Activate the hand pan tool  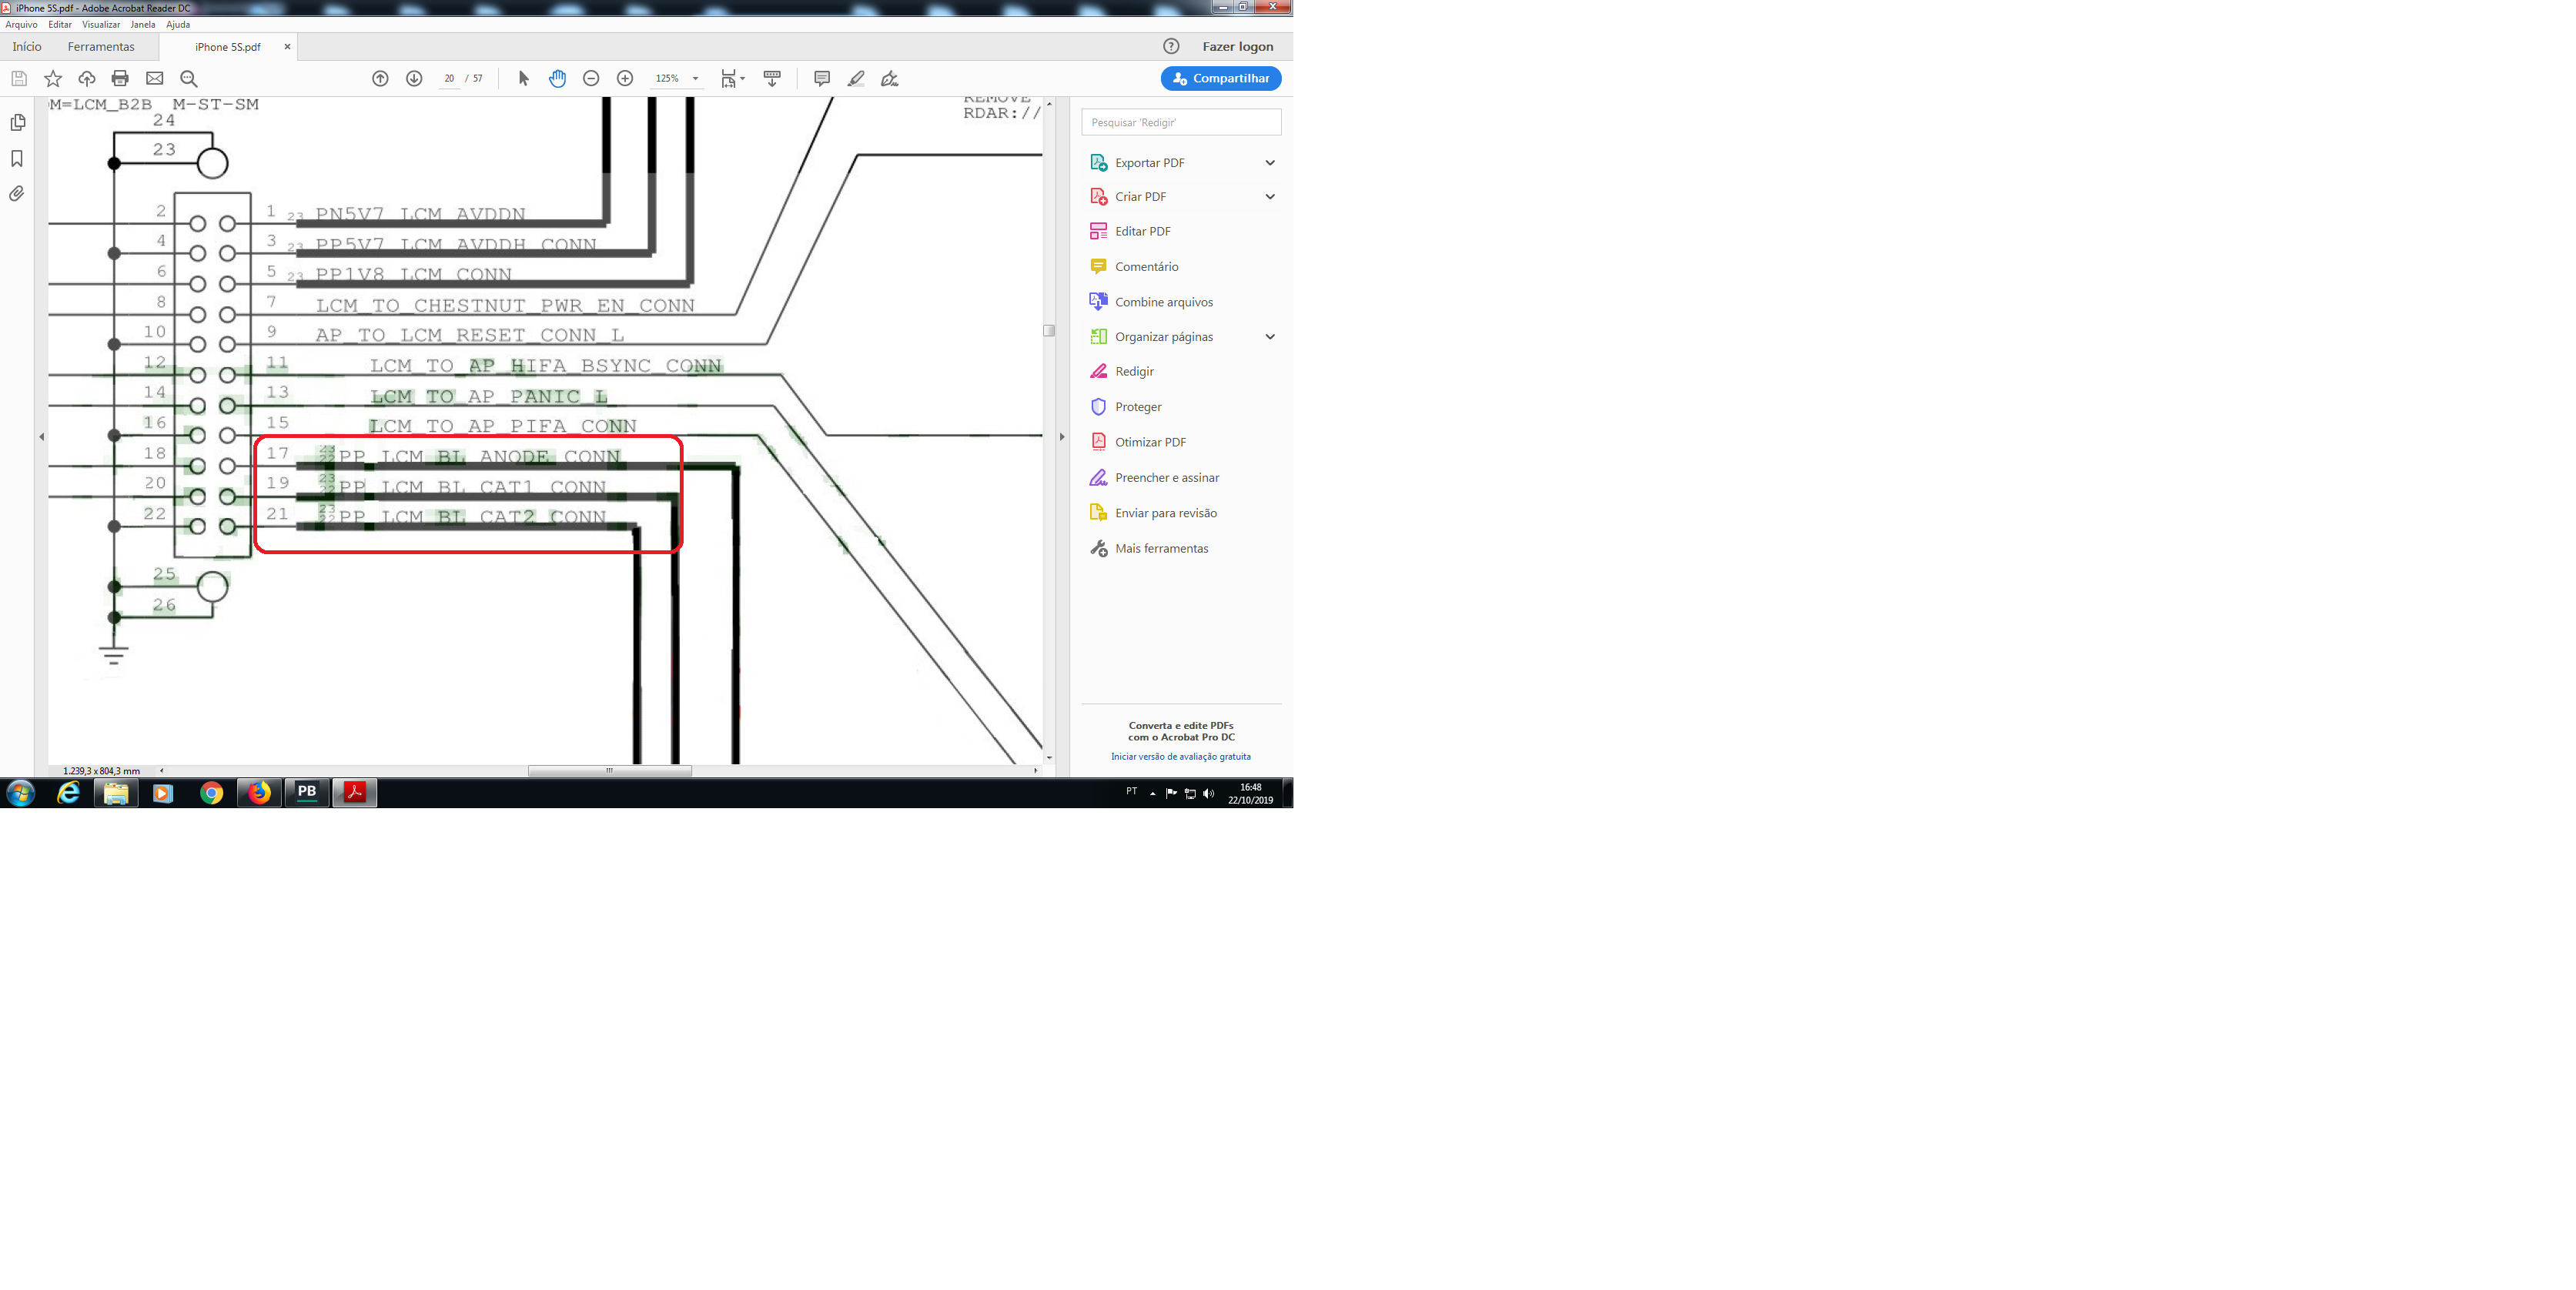pyautogui.click(x=557, y=78)
